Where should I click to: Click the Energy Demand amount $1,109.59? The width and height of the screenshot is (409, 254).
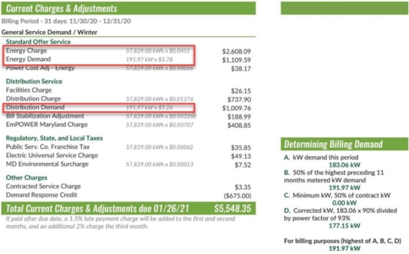pos(236,60)
